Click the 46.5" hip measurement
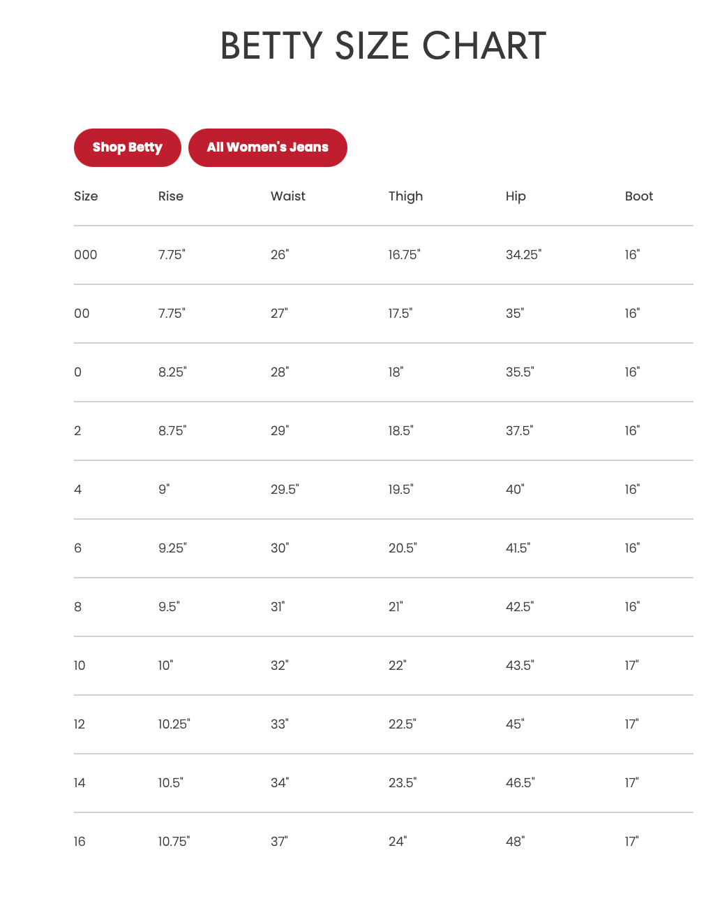The image size is (713, 906). [520, 783]
